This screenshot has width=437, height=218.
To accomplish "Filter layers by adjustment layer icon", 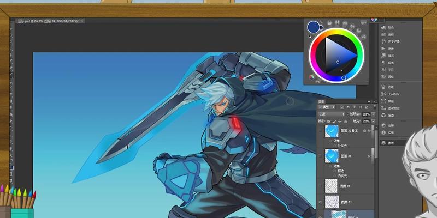I will pos(348,107).
